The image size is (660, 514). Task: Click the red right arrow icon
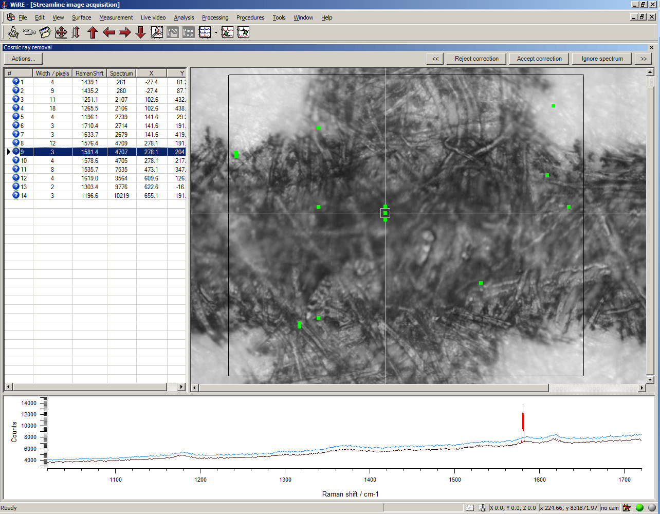coord(124,32)
